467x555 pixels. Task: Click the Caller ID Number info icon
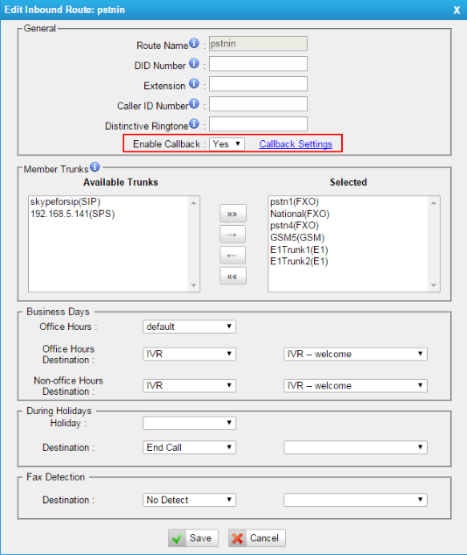[194, 103]
